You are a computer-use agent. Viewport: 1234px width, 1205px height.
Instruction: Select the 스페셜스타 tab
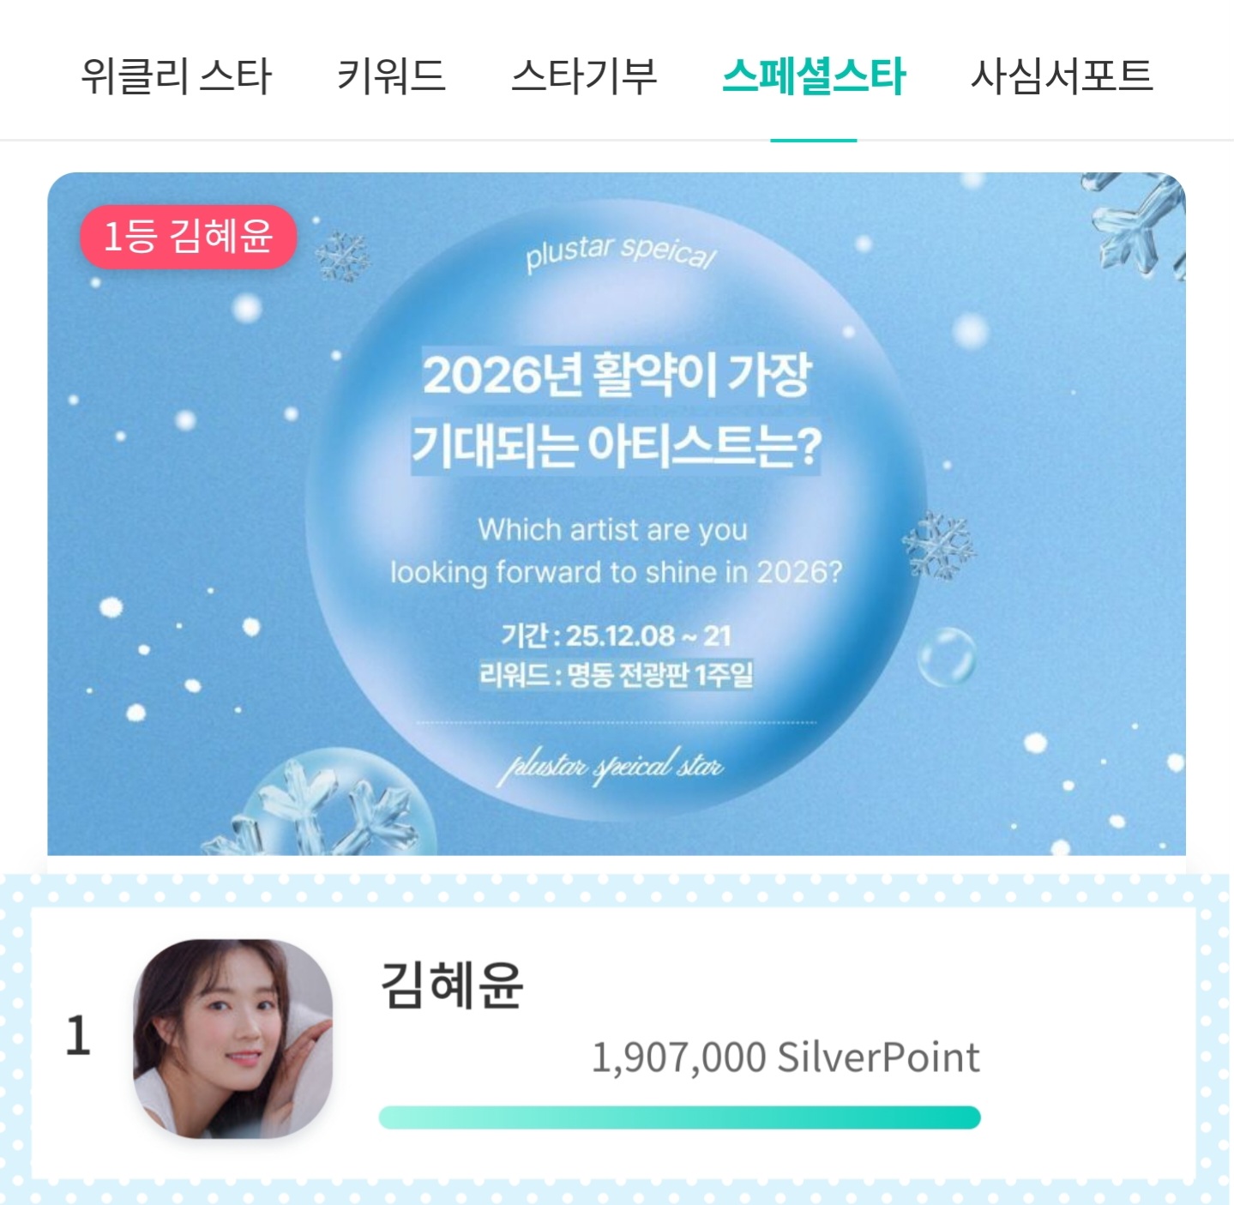[x=814, y=76]
